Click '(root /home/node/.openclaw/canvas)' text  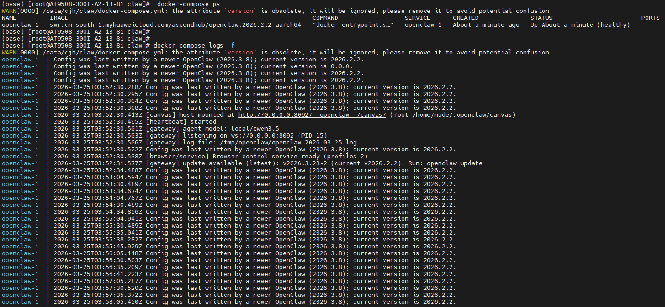pos(453,115)
